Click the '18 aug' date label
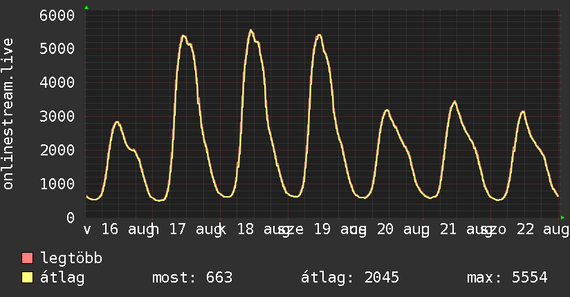The image size is (570, 297). pyautogui.click(x=263, y=230)
